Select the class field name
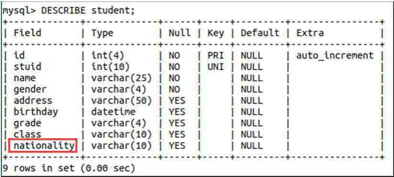The width and height of the screenshot is (394, 177). pos(27,134)
